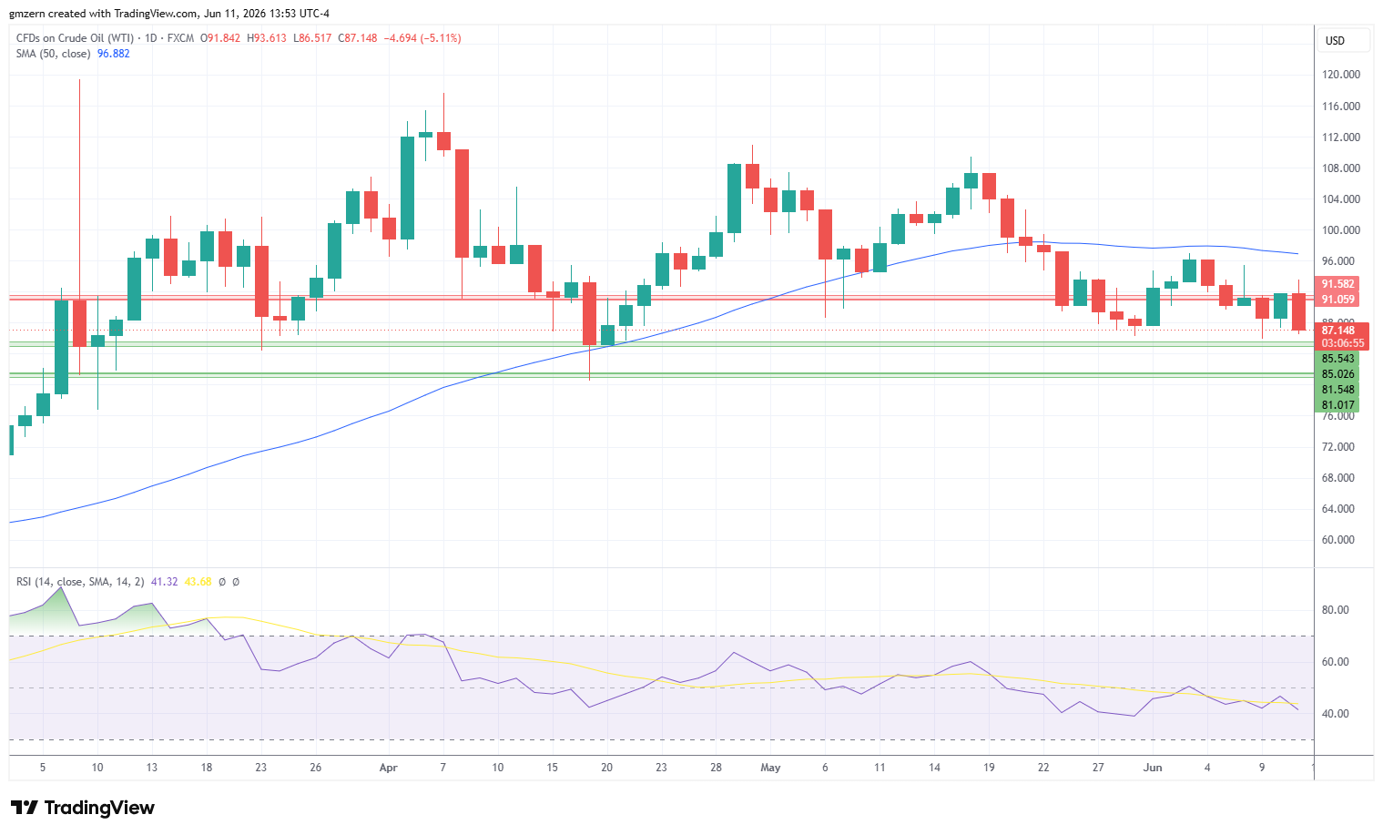1383x835 pixels.
Task: Click the countdown timer 03:06:55
Action: [1342, 343]
